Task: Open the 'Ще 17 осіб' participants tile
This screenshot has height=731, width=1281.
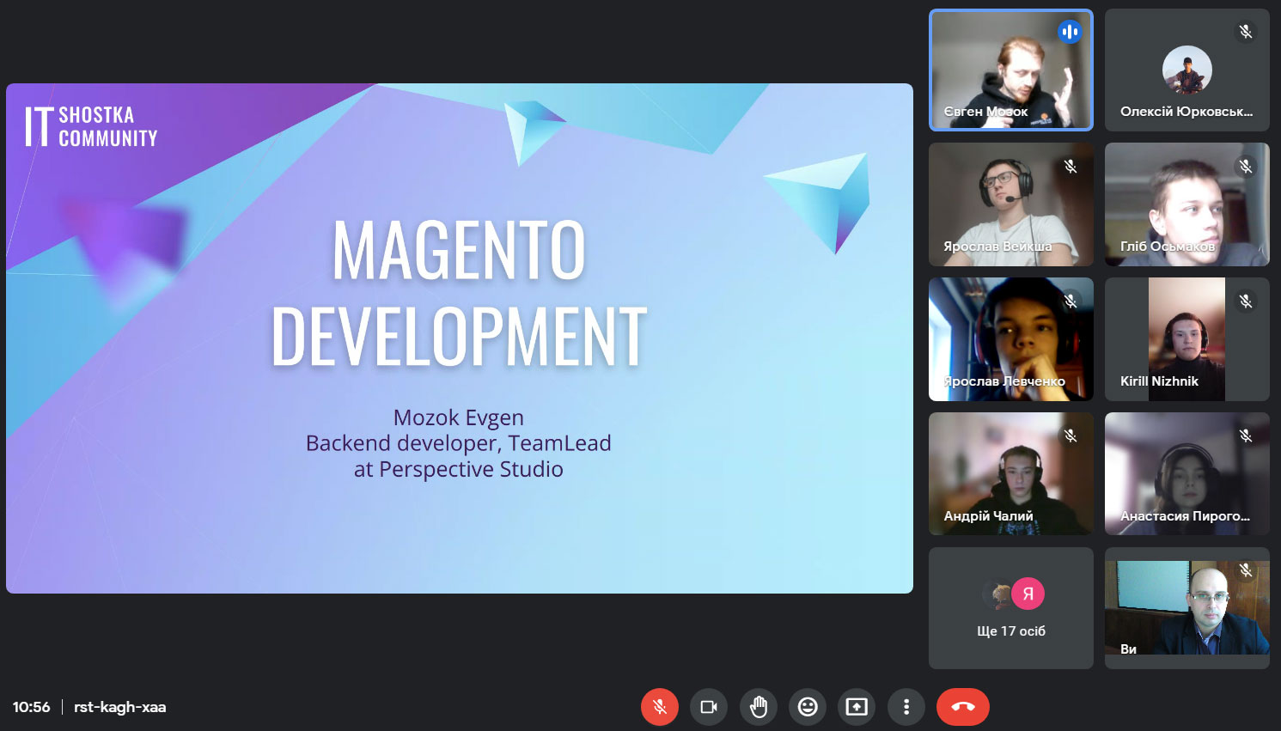Action: (x=1011, y=608)
